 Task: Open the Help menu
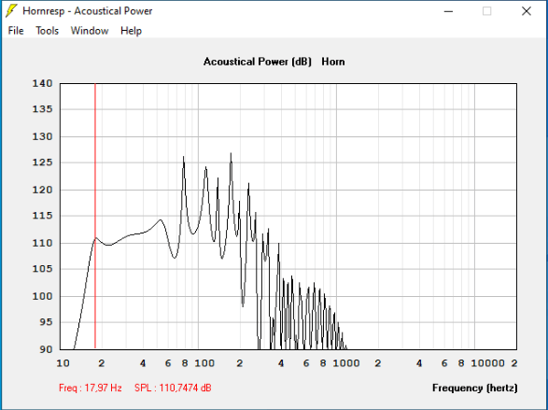pos(131,31)
